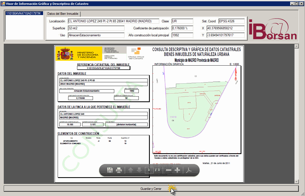Click the 'Almacén-Estacionamiento' value in document
The width and height of the screenshot is (305, 196).
point(86,91)
